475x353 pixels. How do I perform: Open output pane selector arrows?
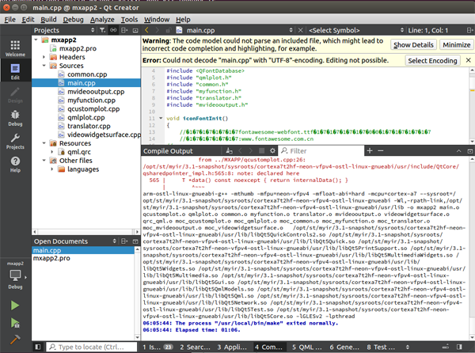tap(408, 347)
